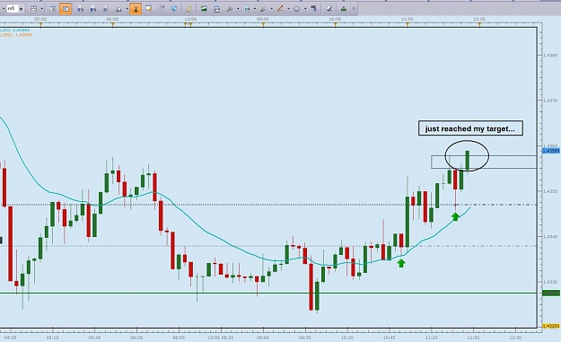Expand the chart type dropdown arrow
The width and height of the screenshot is (561, 342).
pos(42,9)
